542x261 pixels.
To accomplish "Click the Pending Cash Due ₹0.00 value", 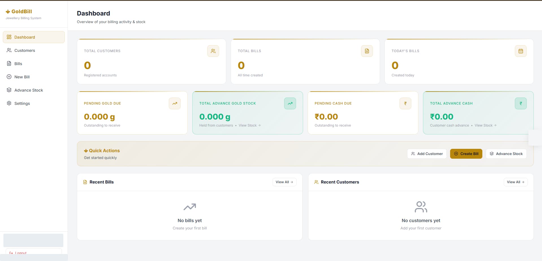I will (x=326, y=117).
